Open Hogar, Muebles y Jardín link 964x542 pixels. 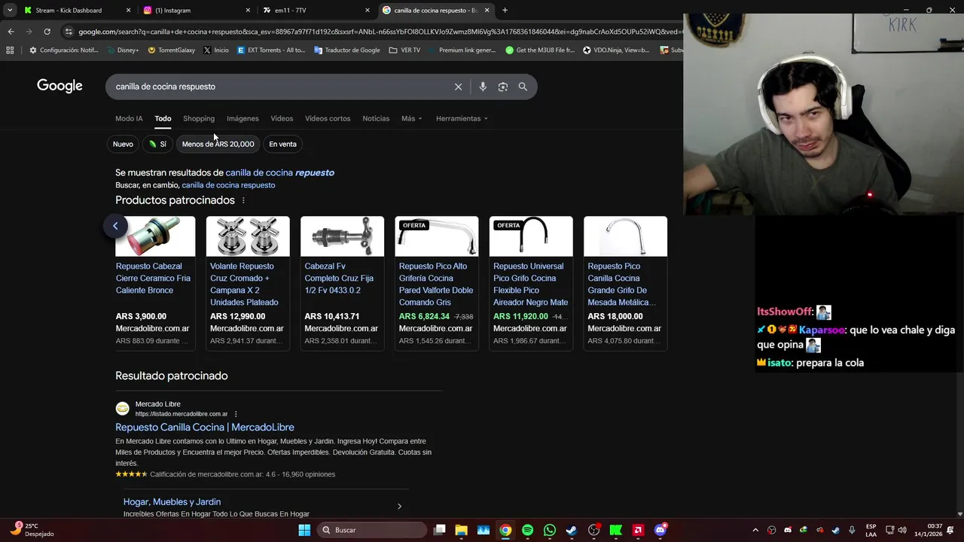tap(172, 502)
